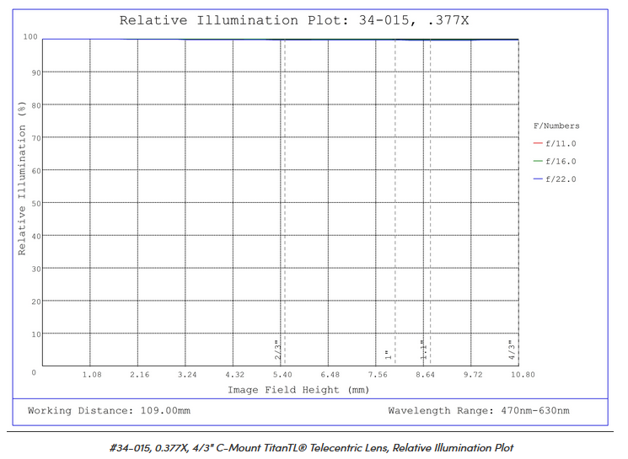Click the 2/3" sensor marker label
Screen dimensions: 628x459
(x=277, y=350)
